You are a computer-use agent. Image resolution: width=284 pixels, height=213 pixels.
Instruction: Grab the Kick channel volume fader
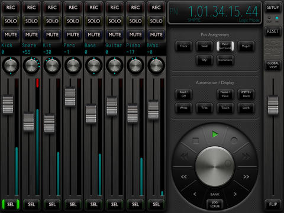(x=8, y=104)
